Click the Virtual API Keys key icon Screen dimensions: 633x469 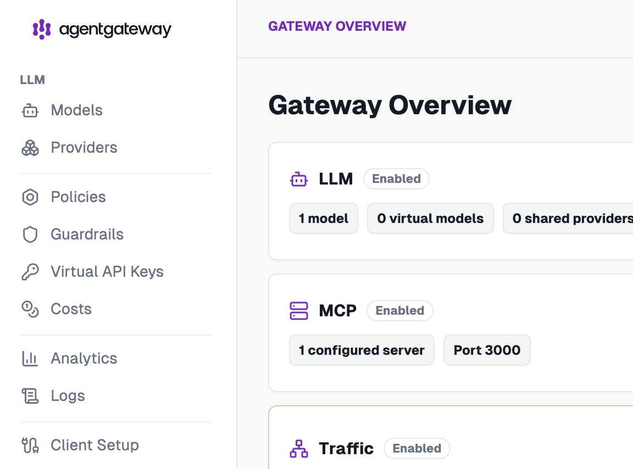(x=30, y=272)
